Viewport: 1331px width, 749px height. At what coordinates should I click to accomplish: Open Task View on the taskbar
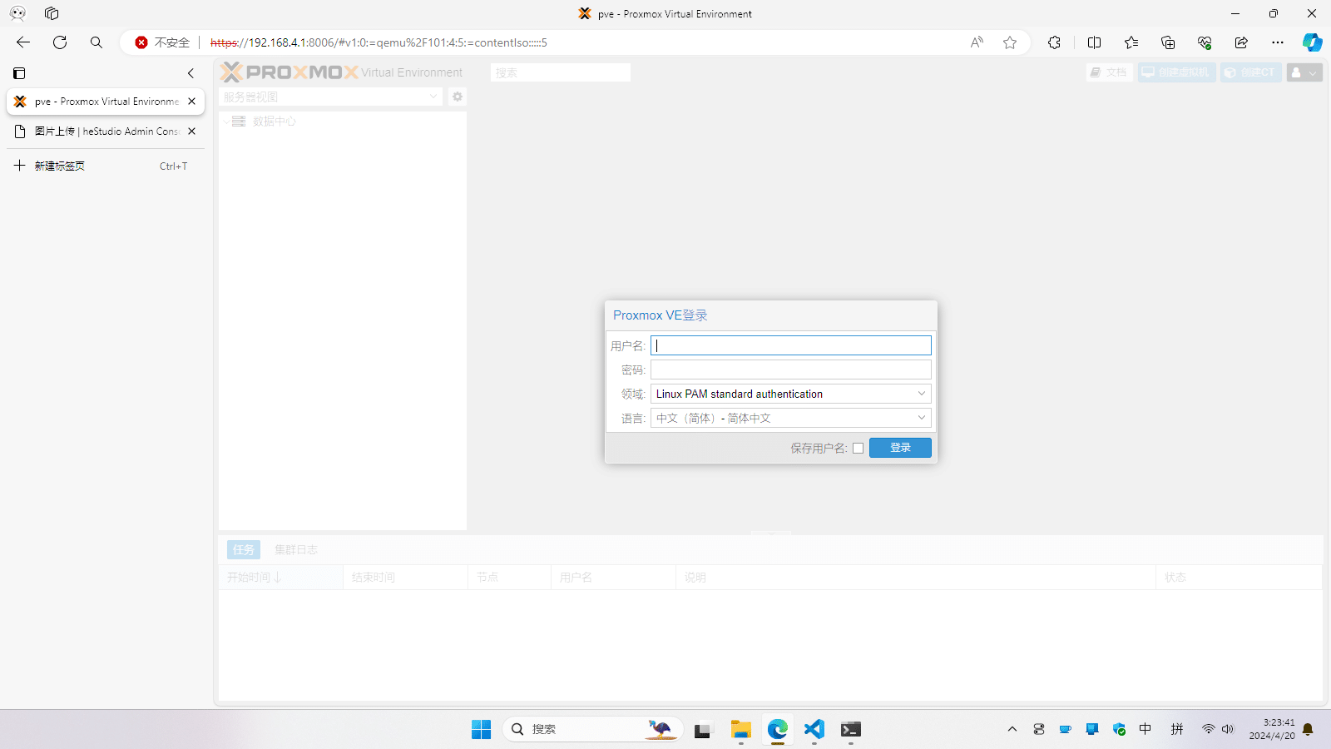coord(704,730)
